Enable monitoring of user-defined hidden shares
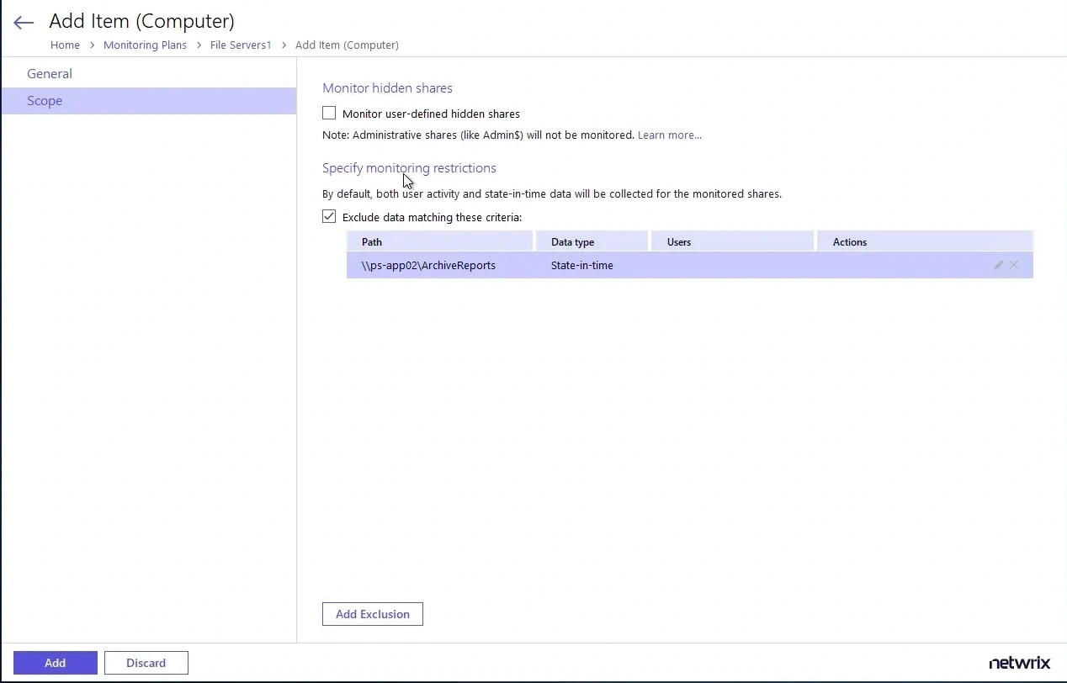 [328, 112]
